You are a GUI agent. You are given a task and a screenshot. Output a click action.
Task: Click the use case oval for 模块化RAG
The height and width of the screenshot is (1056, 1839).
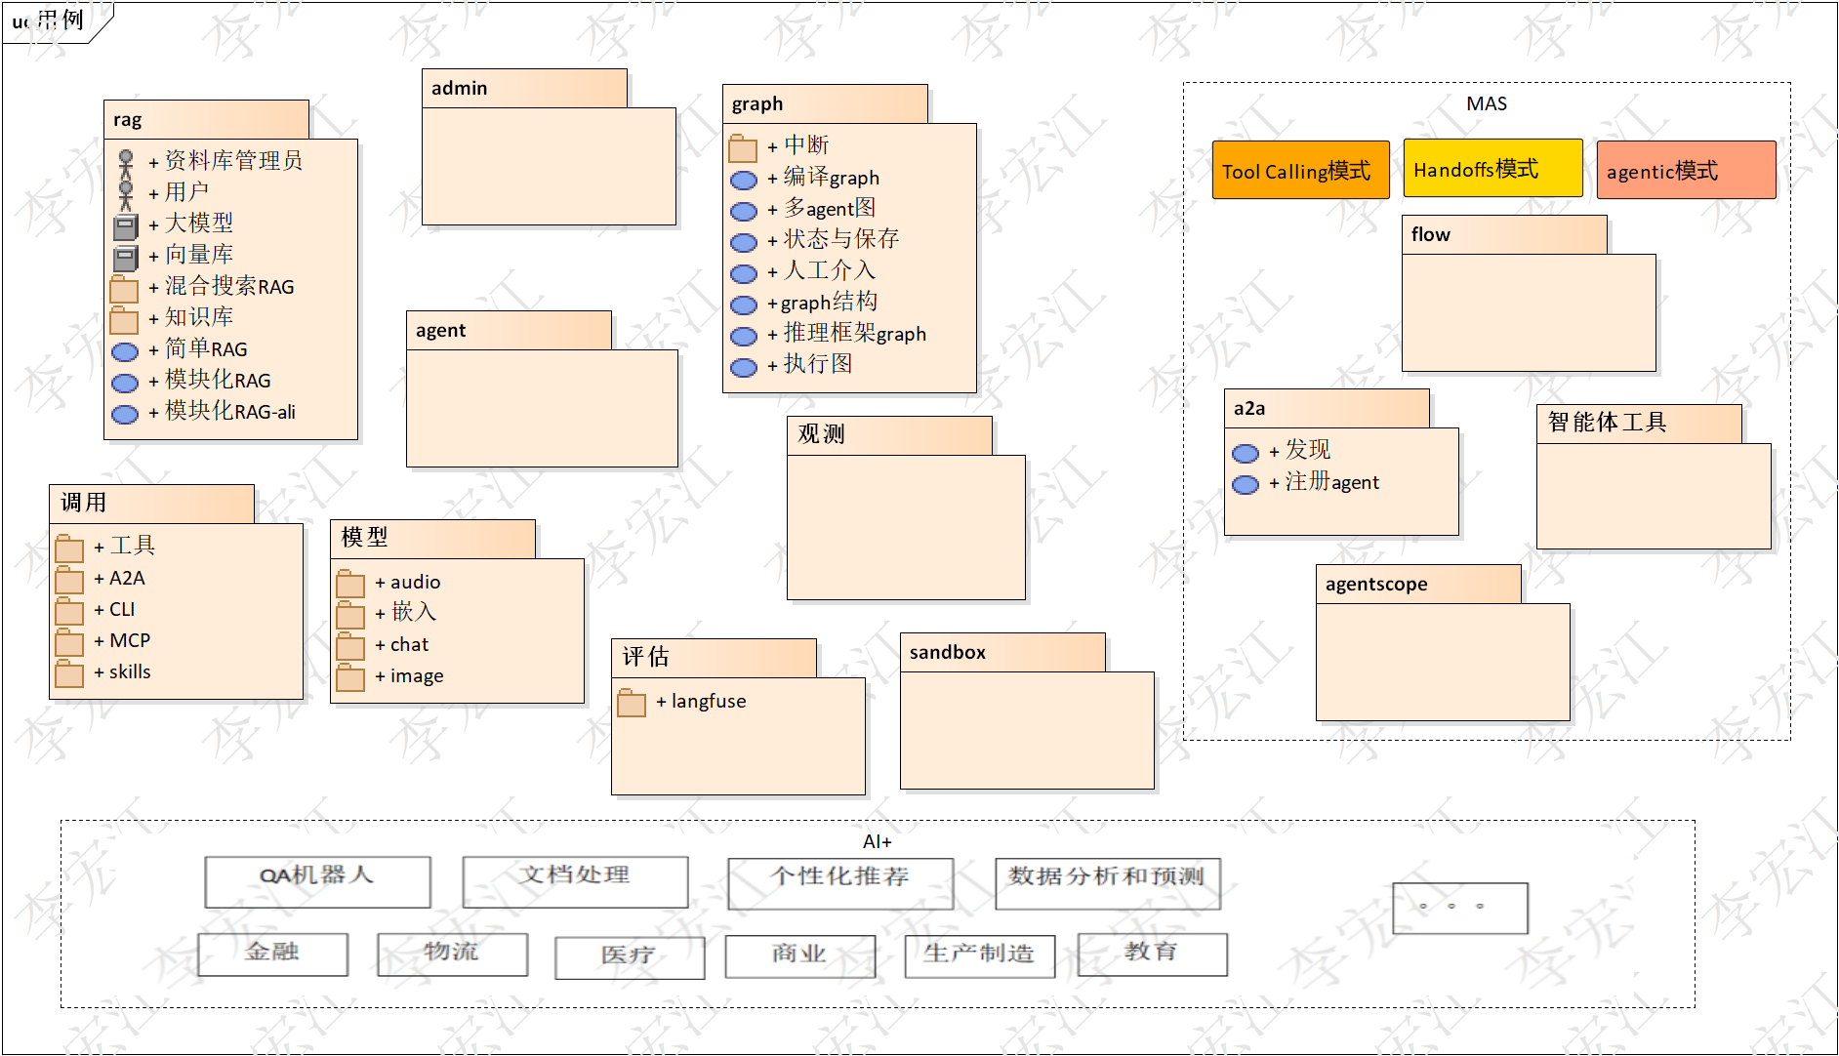tap(125, 383)
